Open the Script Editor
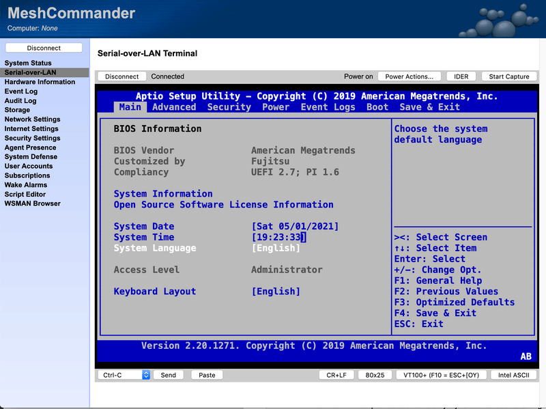Screen dimensions: 546x409 tap(25, 195)
